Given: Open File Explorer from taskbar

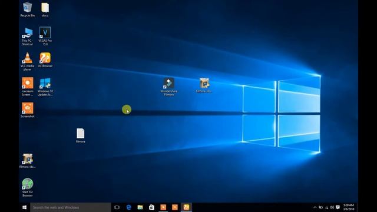Looking at the screenshot, I should pos(140,207).
